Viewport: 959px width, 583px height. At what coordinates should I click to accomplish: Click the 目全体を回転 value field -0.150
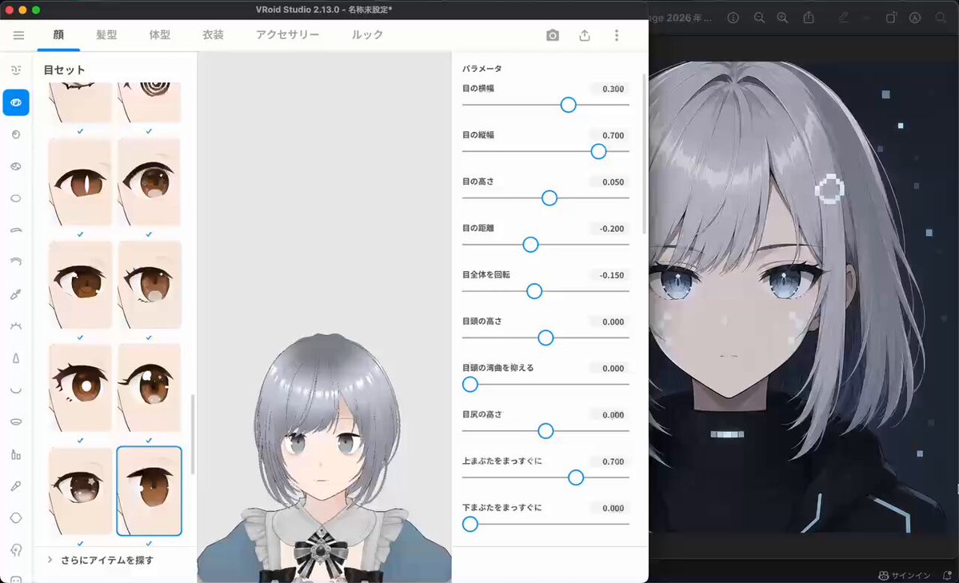point(609,274)
